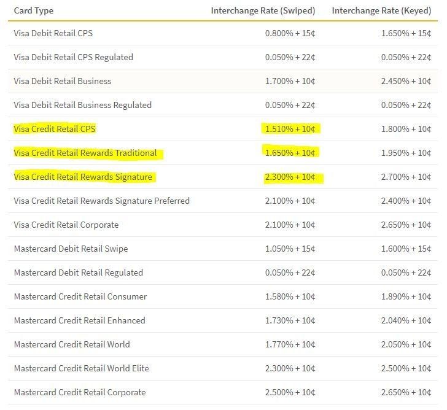This screenshot has height=410, width=447.
Task: Click highlighted Visa Credit Retail CPS
Action: (55, 129)
